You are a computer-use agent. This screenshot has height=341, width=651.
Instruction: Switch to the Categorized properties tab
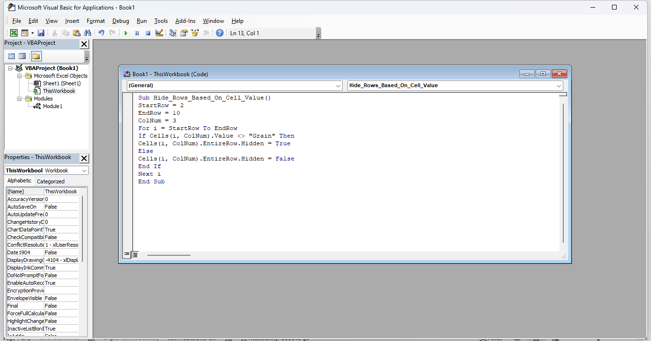pos(51,181)
